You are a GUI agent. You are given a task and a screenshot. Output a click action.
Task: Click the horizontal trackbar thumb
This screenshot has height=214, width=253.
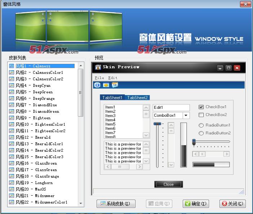[194, 142]
